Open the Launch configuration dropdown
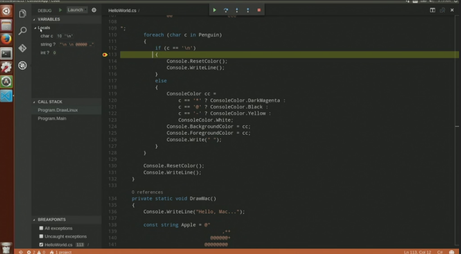 coord(77,10)
